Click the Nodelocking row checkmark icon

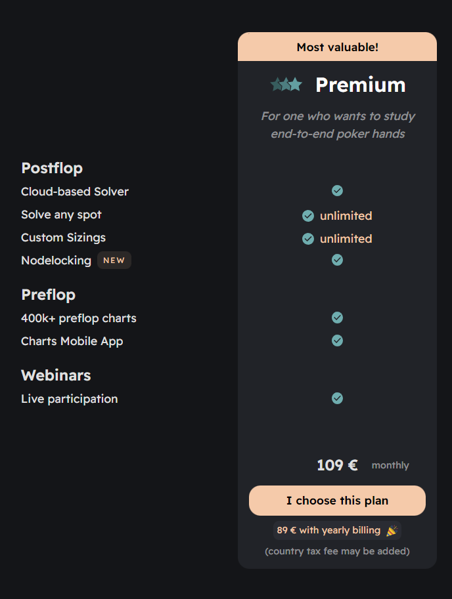pyautogui.click(x=337, y=260)
